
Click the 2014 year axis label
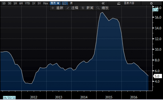click(x=84, y=97)
